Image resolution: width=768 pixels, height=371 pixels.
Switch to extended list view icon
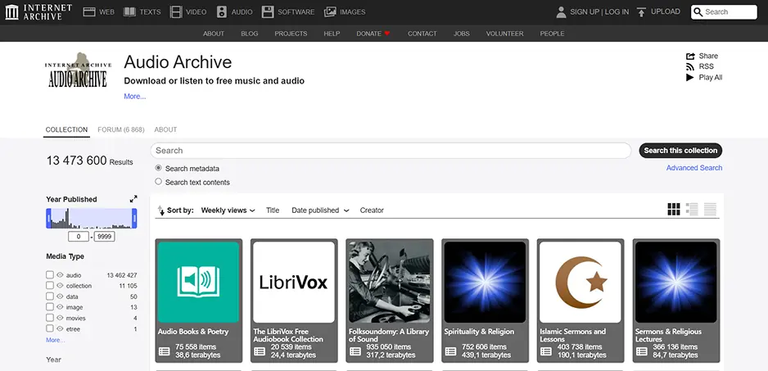pyautogui.click(x=692, y=210)
